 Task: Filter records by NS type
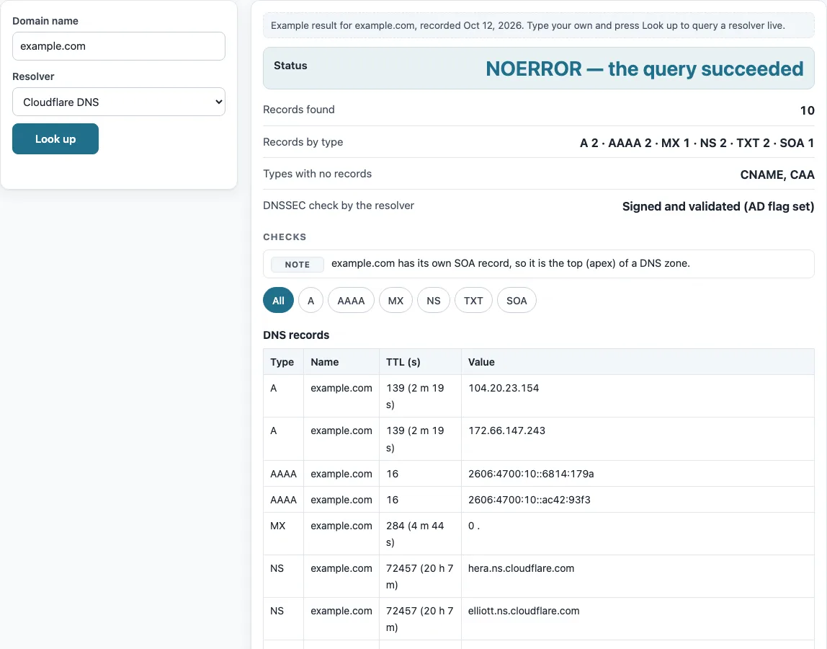[x=434, y=301]
